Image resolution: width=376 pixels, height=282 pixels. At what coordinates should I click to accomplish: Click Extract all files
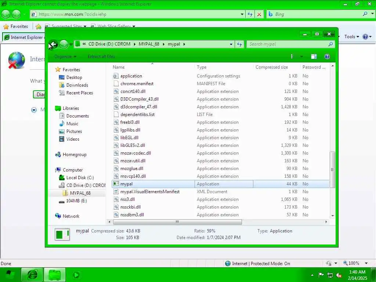coord(101,57)
